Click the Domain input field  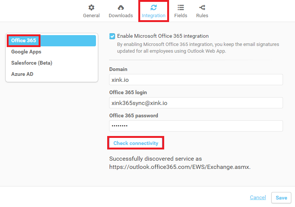coord(196,80)
